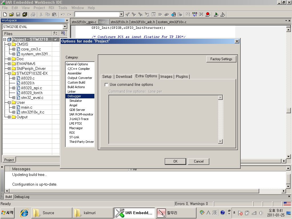Click the New document toolbar icon

tap(5, 14)
